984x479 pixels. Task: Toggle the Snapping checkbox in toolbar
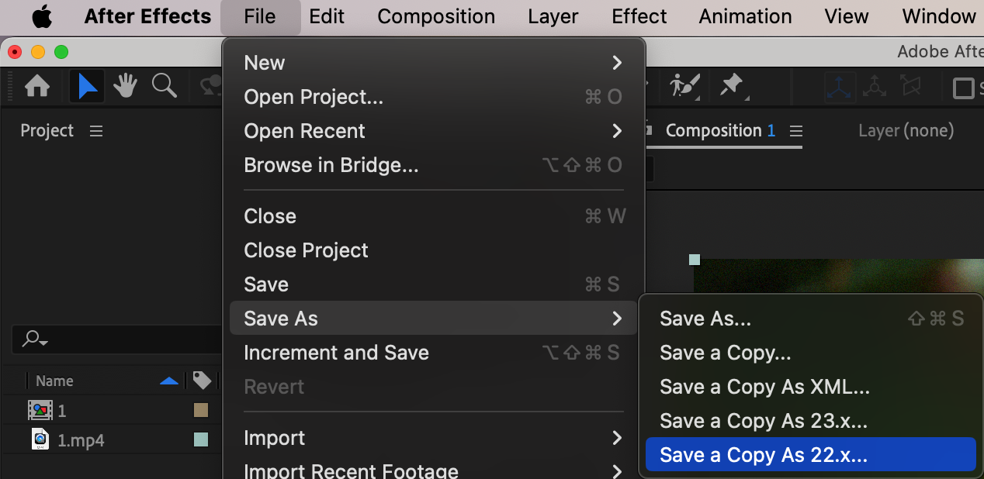[964, 88]
